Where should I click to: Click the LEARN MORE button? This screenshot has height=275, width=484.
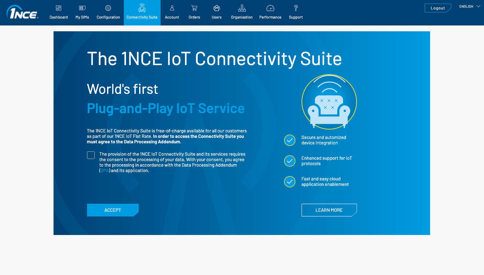[329, 210]
